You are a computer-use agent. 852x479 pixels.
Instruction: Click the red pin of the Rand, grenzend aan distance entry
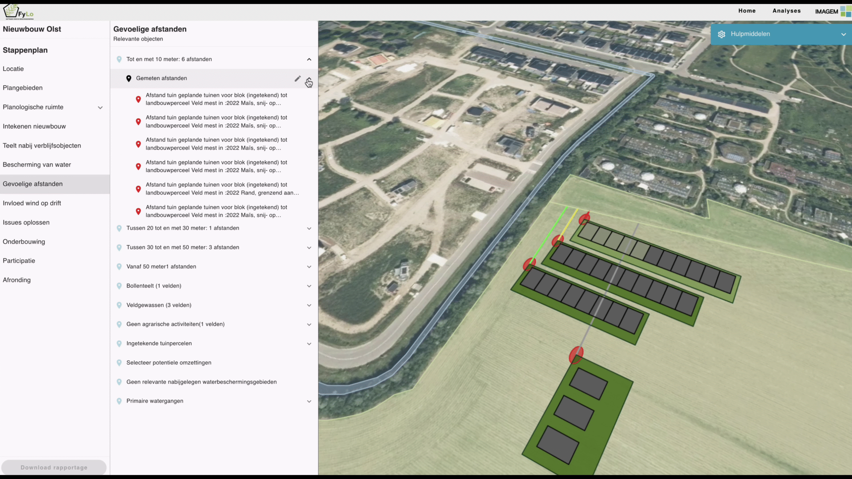click(x=138, y=189)
